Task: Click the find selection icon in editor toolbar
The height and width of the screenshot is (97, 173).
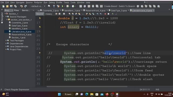Action: (x=69, y=14)
